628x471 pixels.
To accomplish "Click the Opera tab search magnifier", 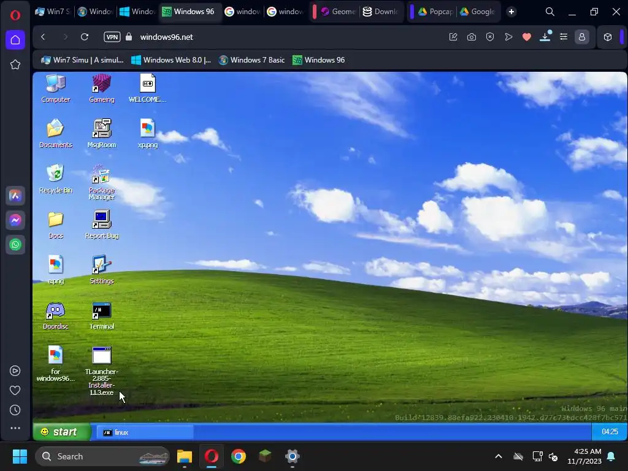I will (x=550, y=12).
